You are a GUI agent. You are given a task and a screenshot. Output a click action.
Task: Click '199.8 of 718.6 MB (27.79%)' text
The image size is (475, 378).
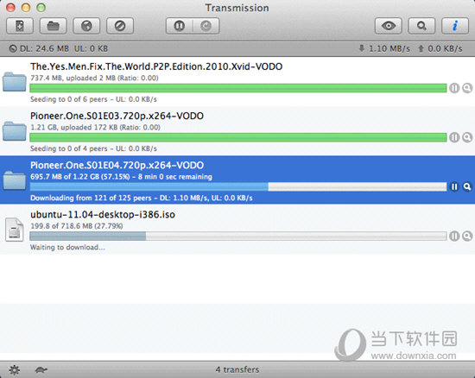point(77,226)
